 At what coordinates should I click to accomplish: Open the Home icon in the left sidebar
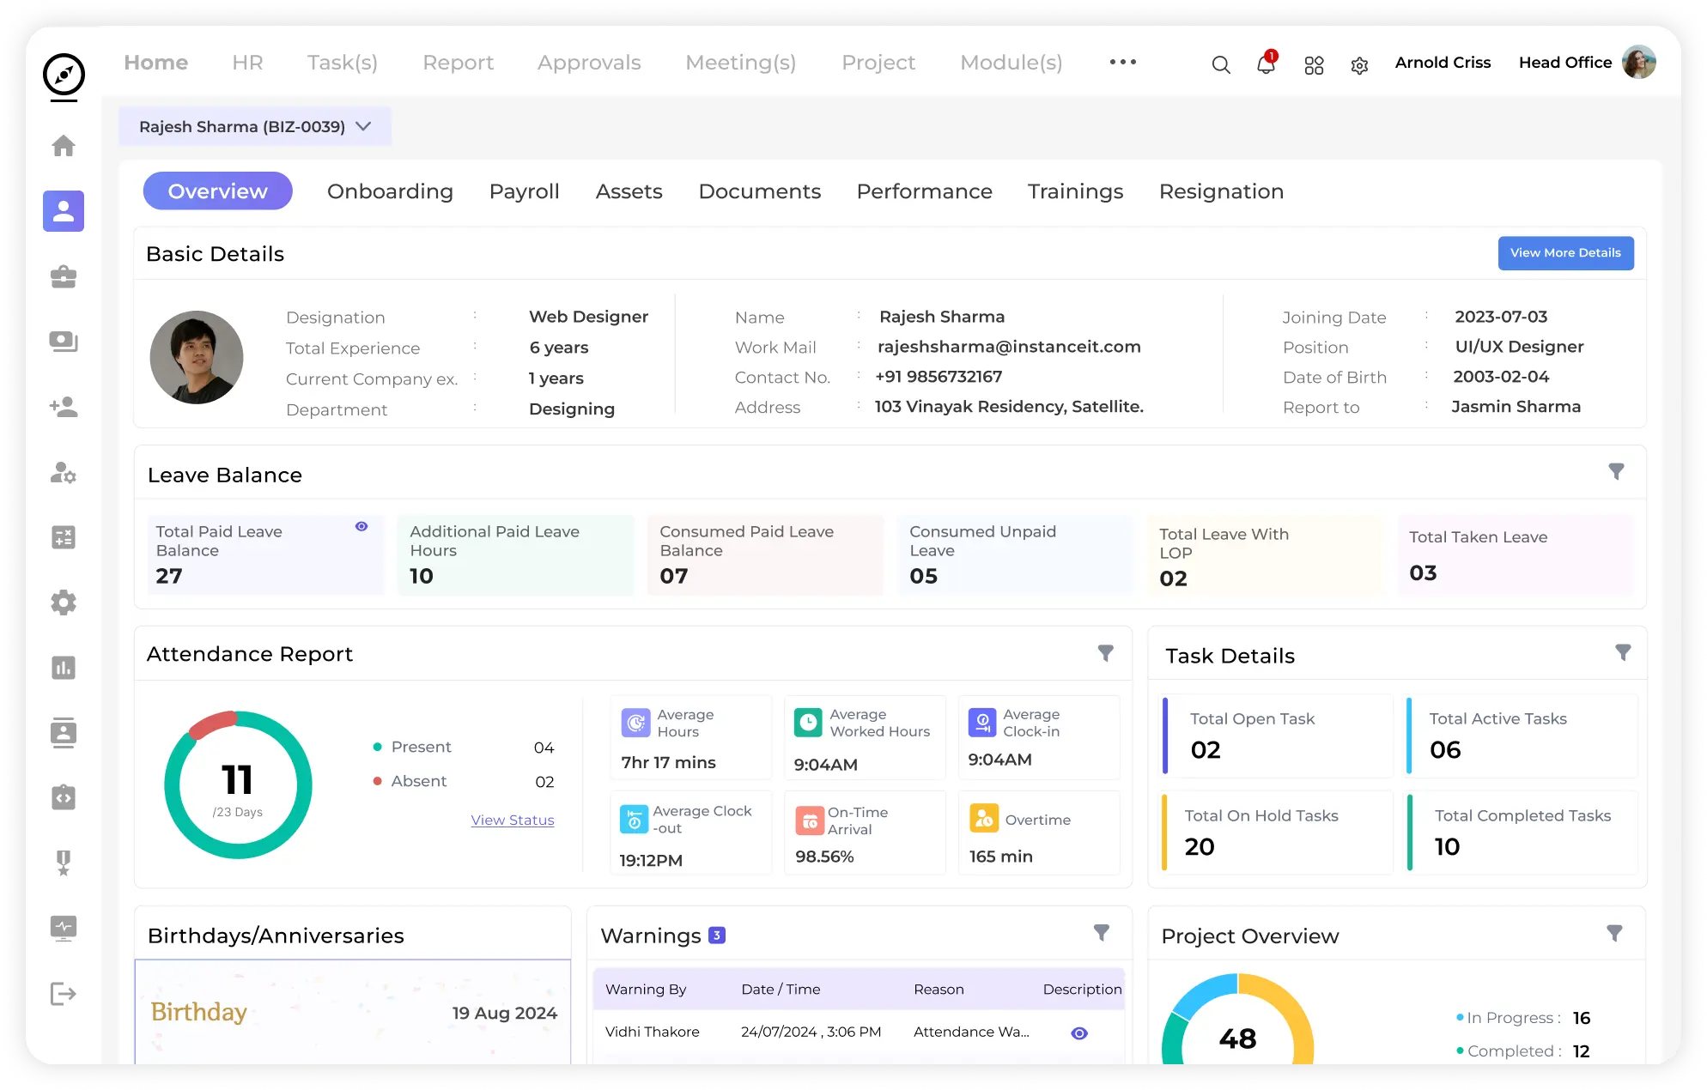[x=64, y=146]
